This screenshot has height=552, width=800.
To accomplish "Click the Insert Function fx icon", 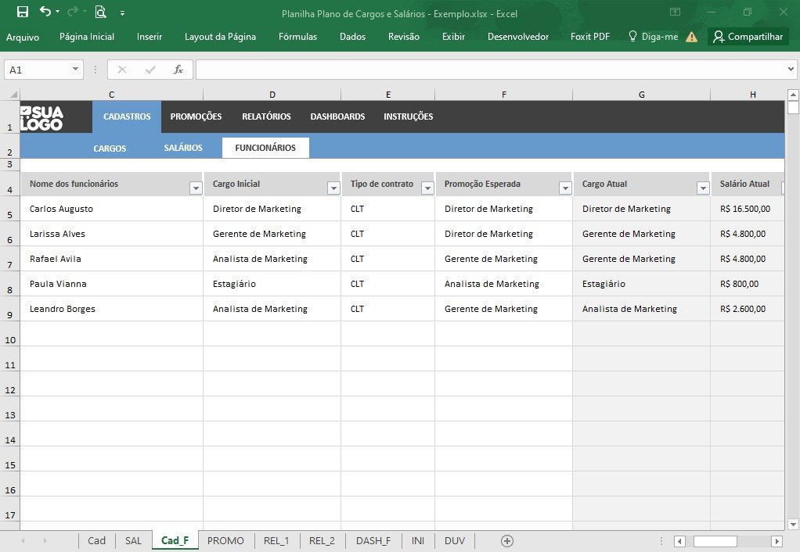I will point(178,70).
